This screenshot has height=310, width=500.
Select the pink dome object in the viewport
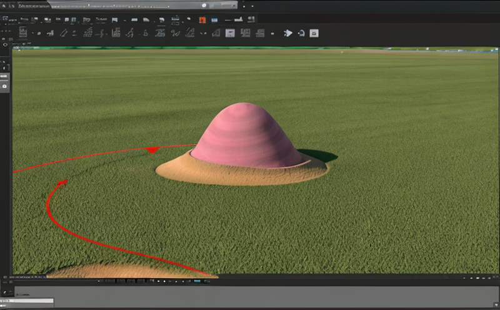pyautogui.click(x=246, y=134)
